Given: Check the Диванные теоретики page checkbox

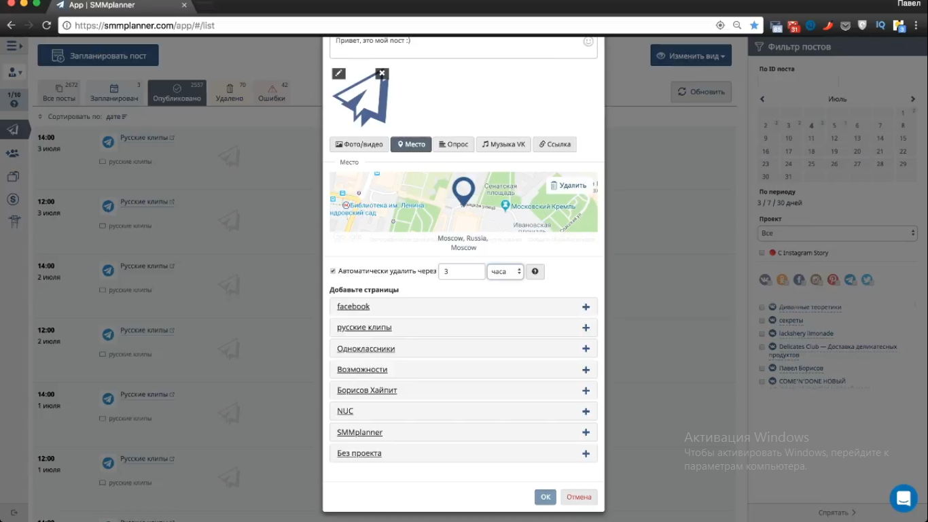Looking at the screenshot, I should 762,307.
